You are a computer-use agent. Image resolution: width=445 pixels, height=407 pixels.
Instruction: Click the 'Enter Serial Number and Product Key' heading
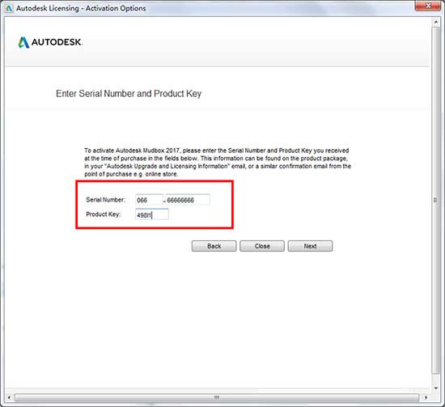(x=129, y=94)
